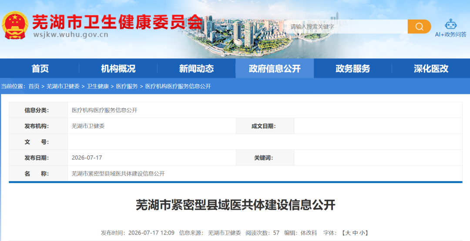Screen dimensions: 470x241
Task: Select the 政府信息公开 navigation tab
Action: 275,69
